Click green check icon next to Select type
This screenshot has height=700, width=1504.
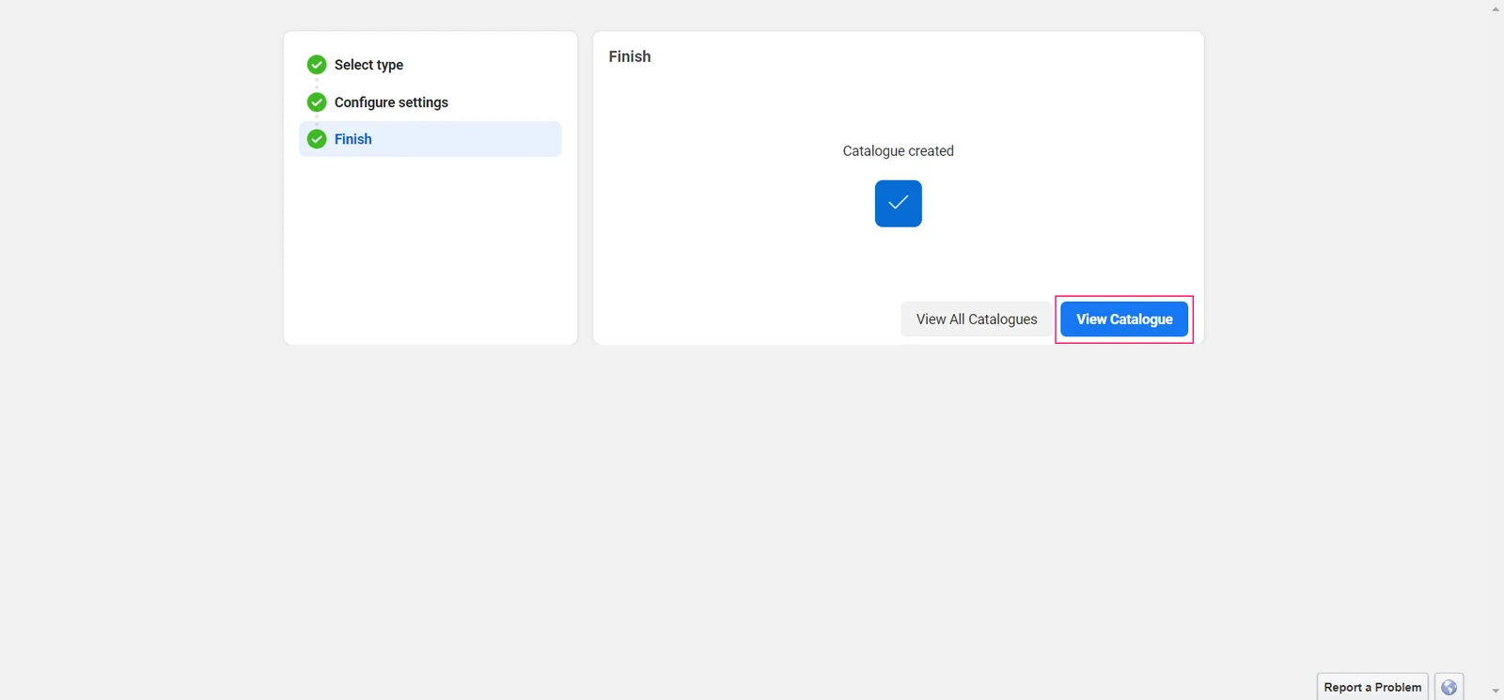tap(317, 65)
